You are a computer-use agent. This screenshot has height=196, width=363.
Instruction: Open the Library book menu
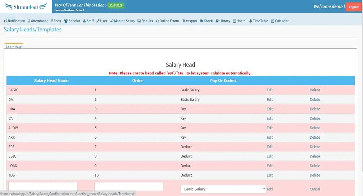(x=217, y=21)
